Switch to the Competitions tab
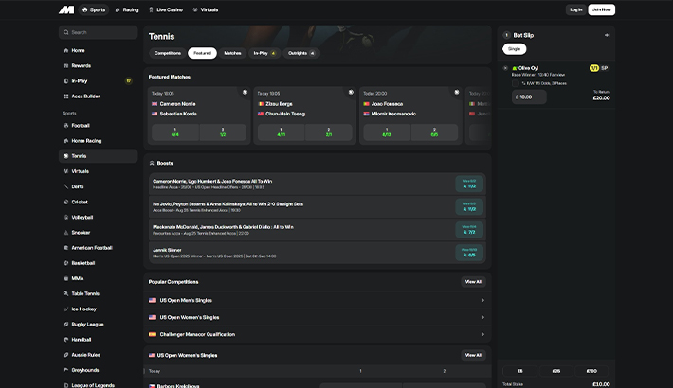The width and height of the screenshot is (673, 388). click(x=168, y=53)
